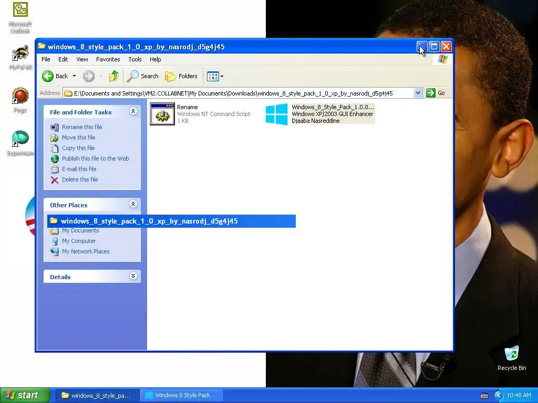Switch to Windows 8 Style Pack taskbar button

pos(181,396)
